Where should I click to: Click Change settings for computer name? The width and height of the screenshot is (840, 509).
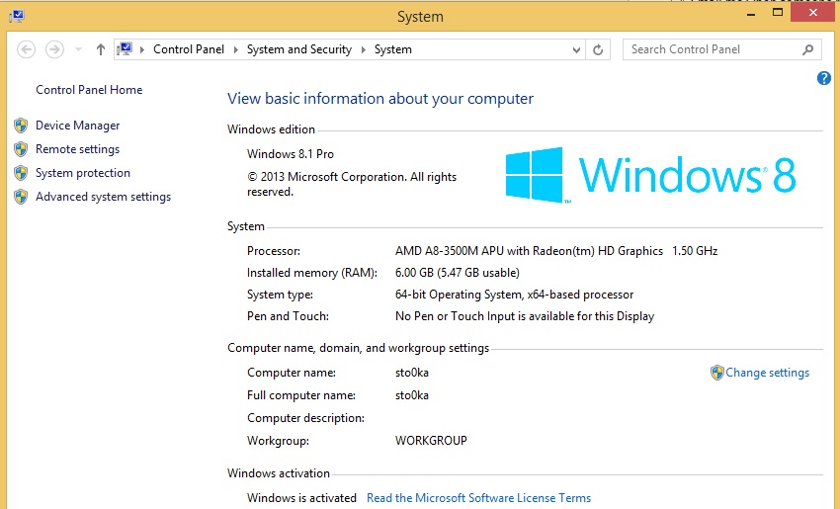[x=766, y=373]
